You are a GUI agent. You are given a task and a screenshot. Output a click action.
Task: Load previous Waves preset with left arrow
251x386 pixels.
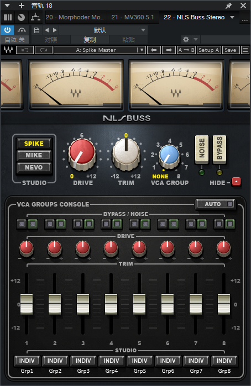click(154, 50)
